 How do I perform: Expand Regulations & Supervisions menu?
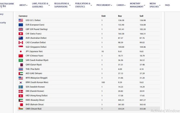click(62, 5)
